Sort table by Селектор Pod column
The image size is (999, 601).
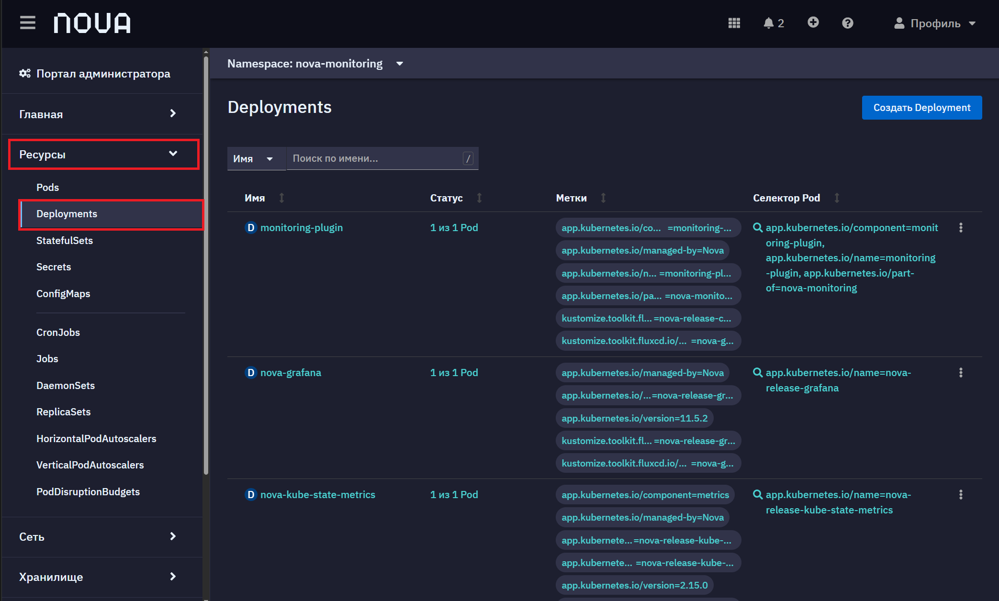click(x=796, y=198)
